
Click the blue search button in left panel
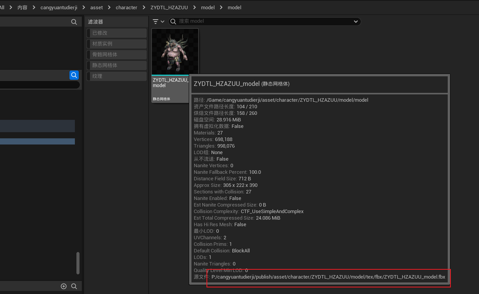click(x=74, y=75)
